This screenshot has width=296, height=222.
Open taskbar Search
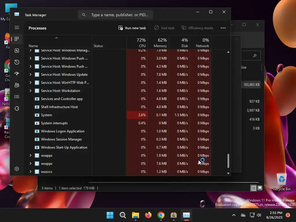[x=123, y=215]
